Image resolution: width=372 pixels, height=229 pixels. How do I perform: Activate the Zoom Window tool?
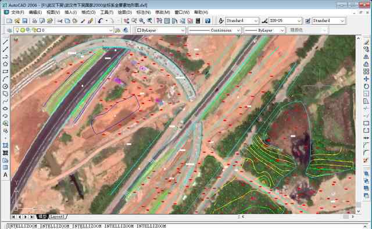coord(142,21)
